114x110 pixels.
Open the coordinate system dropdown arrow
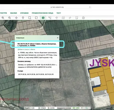coord(82,108)
